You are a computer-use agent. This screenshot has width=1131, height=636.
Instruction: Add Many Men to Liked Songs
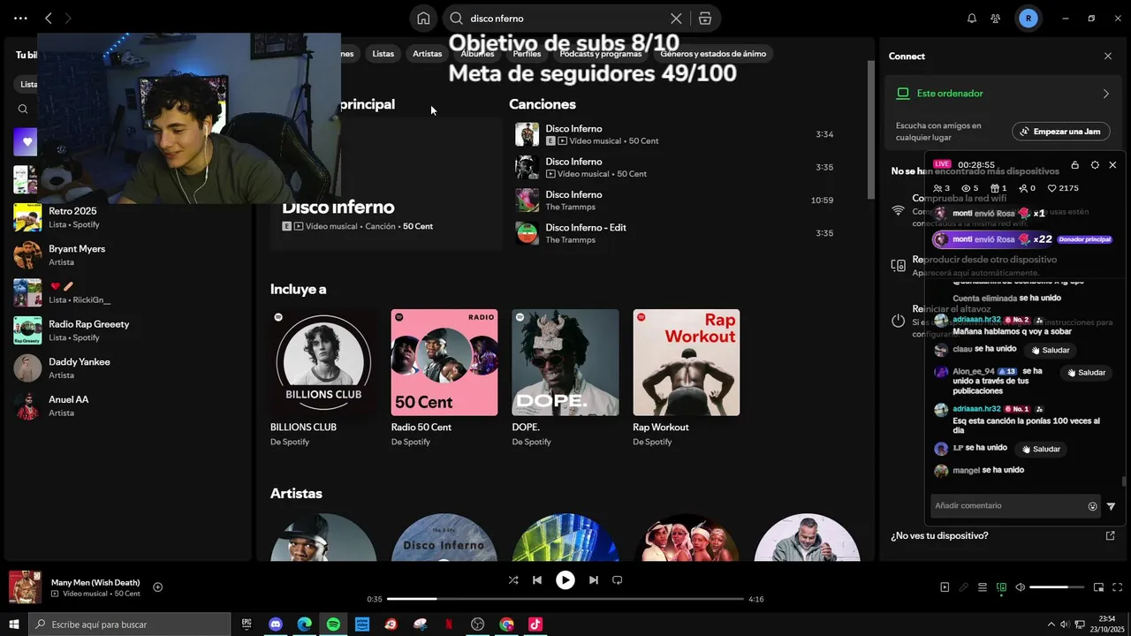pyautogui.click(x=157, y=587)
